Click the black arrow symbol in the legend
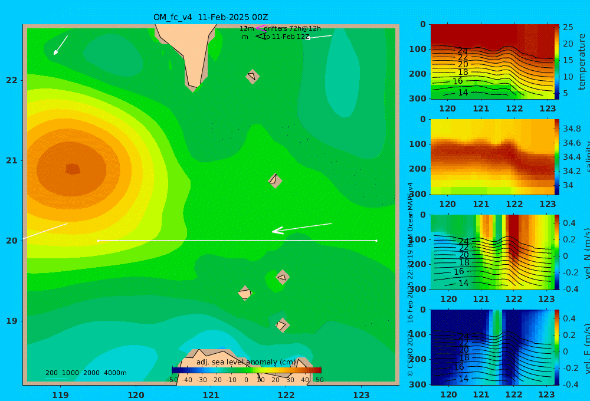 261,37
